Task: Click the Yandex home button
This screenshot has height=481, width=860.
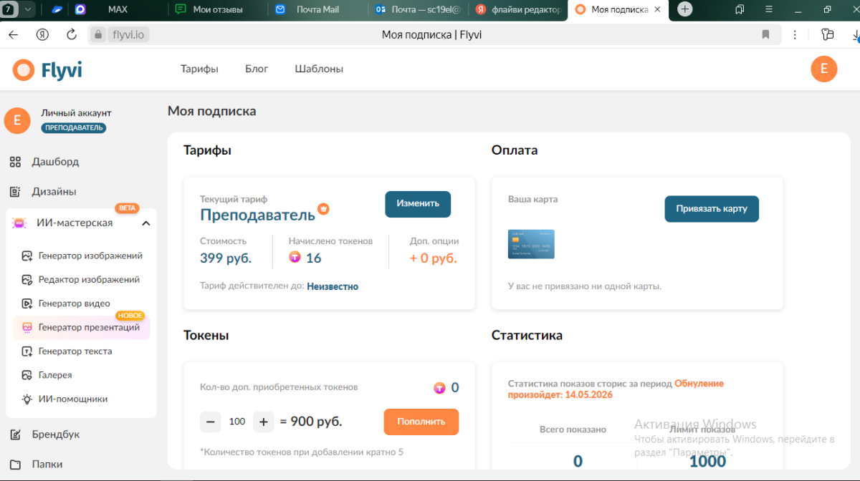Action: (x=42, y=34)
